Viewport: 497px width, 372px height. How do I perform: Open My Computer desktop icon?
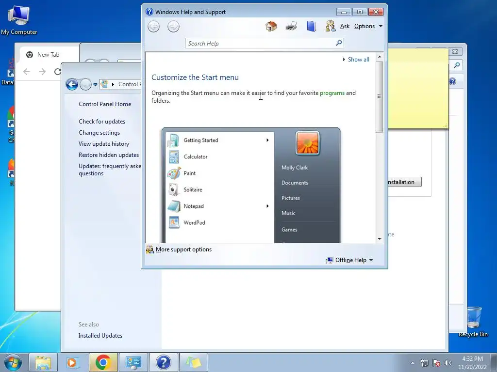(19, 19)
